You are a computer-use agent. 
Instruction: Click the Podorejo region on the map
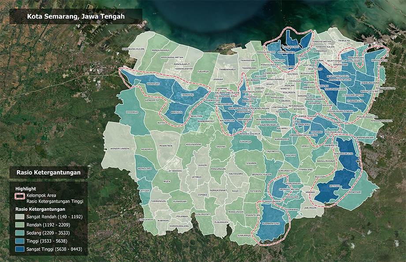pyautogui.click(x=132, y=112)
